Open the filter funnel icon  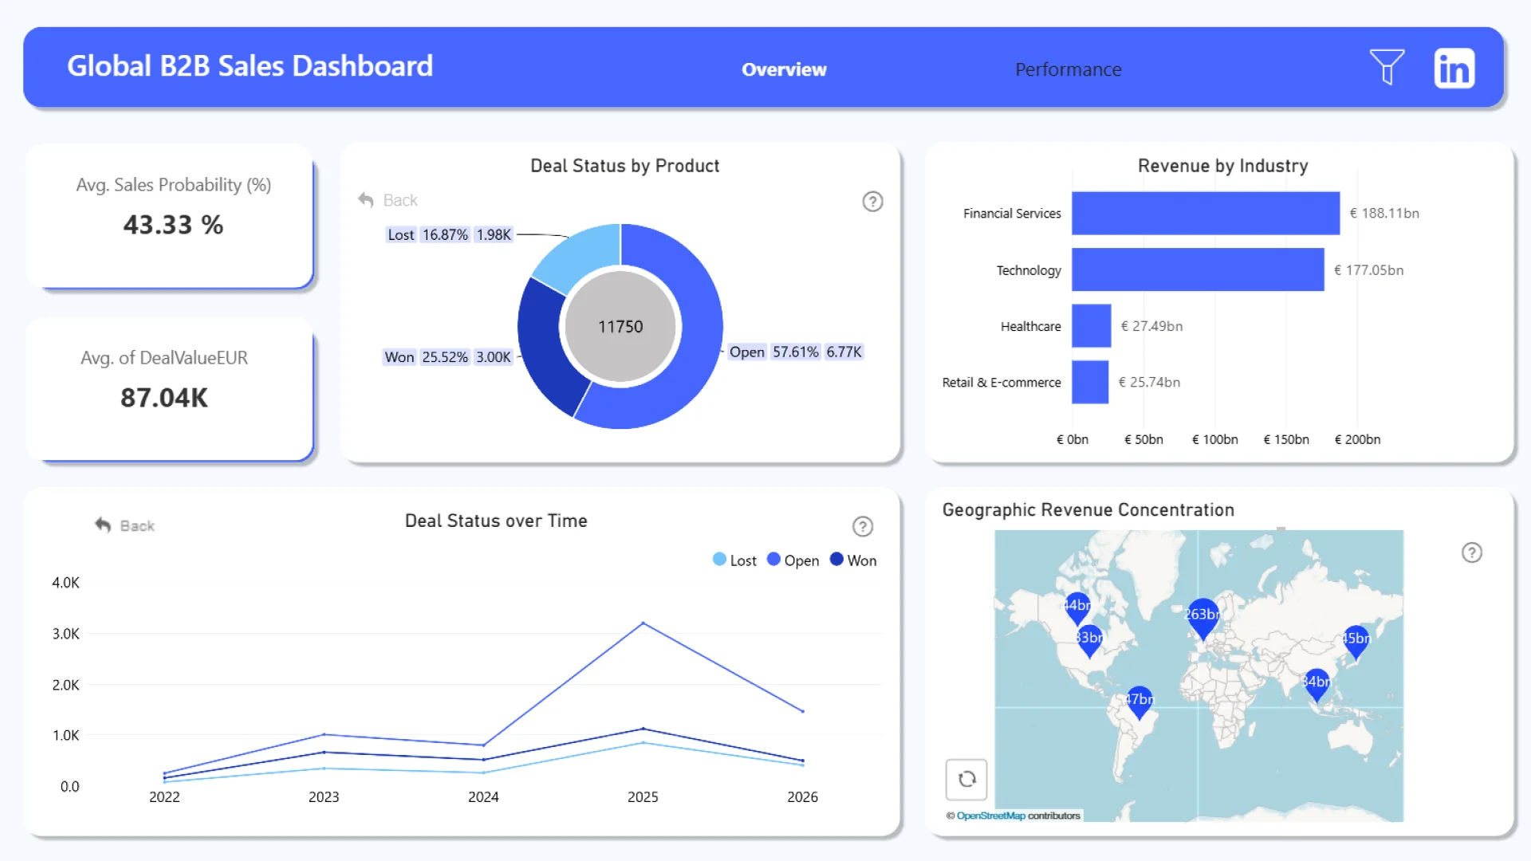pyautogui.click(x=1387, y=67)
